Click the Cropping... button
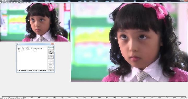 [51, 61]
